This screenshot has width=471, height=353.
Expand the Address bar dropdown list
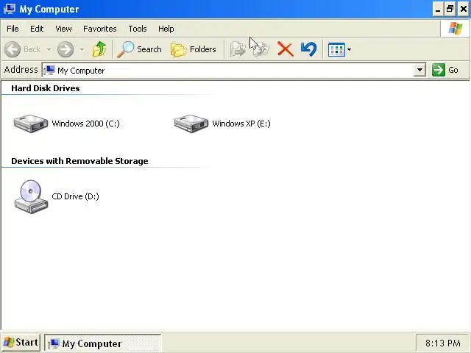[419, 71]
